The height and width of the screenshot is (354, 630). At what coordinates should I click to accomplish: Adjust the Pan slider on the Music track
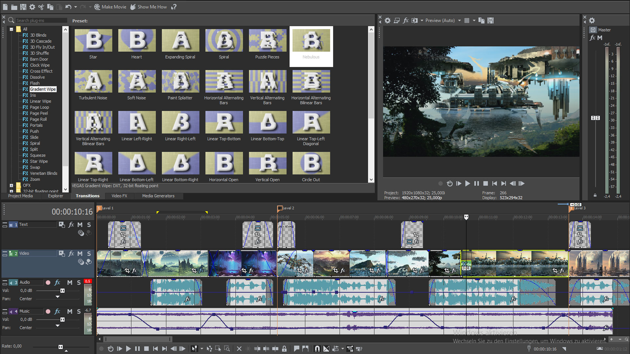[x=58, y=327]
